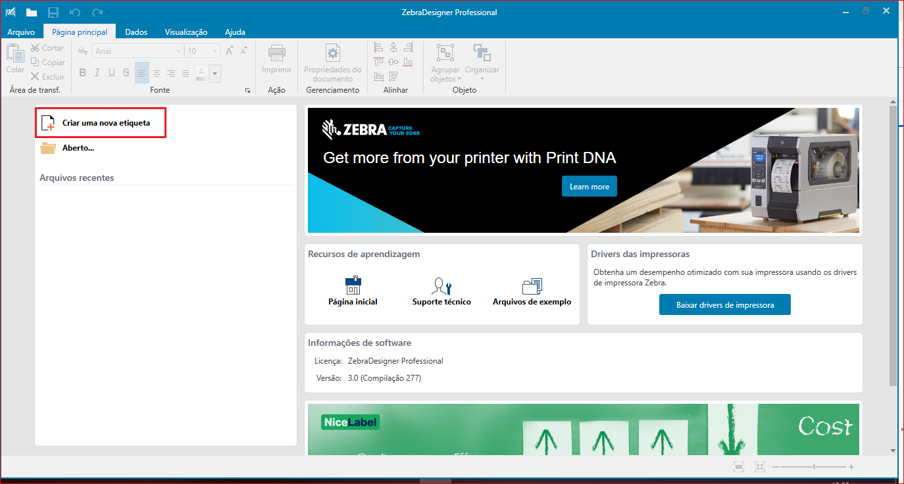Click the open folder icon in title bar
The height and width of the screenshot is (484, 904).
(32, 12)
